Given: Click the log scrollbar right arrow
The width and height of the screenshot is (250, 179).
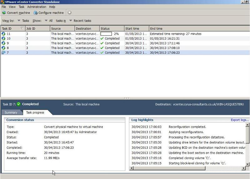Looking at the screenshot, I should coord(243,168).
